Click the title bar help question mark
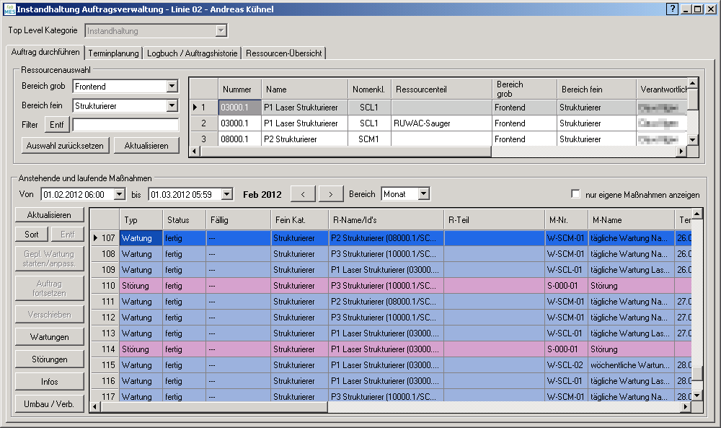 (672, 9)
